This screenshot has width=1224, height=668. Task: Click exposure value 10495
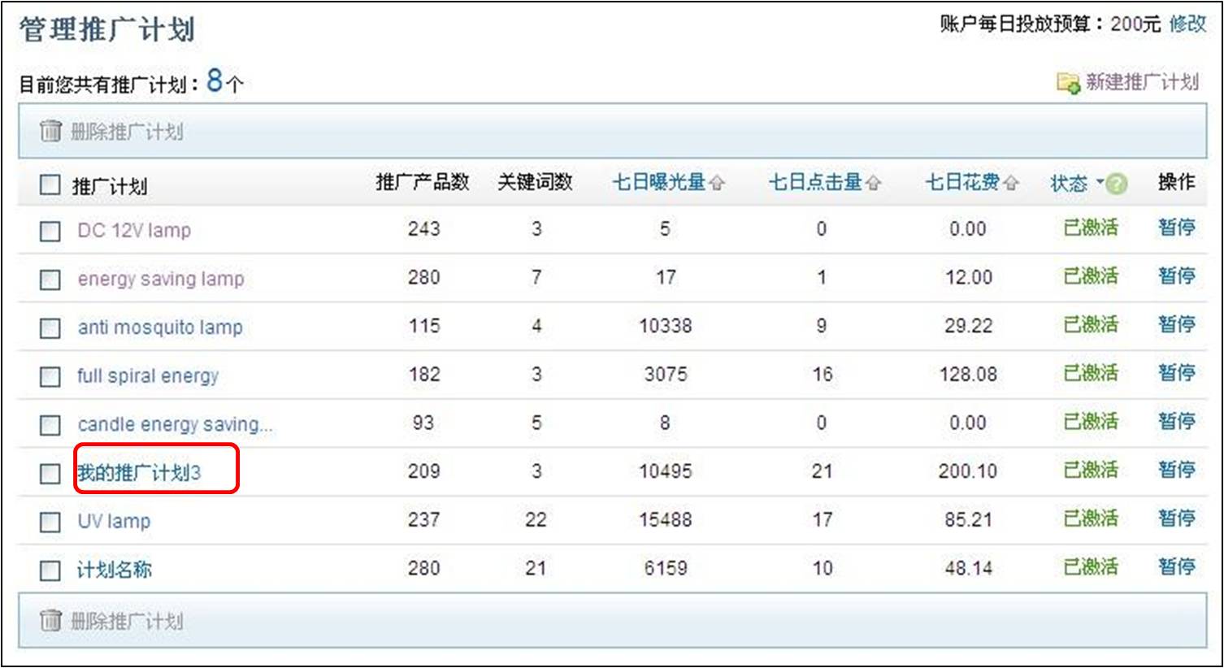pyautogui.click(x=666, y=471)
